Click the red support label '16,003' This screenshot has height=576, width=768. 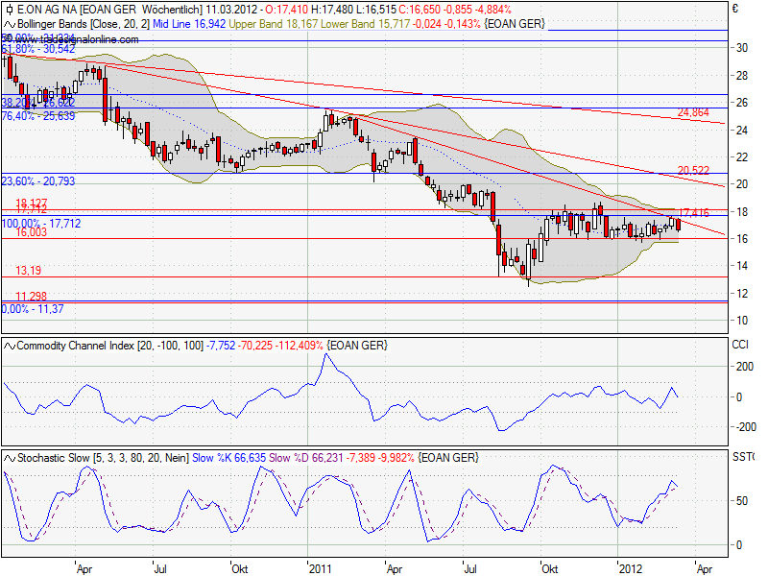[32, 232]
